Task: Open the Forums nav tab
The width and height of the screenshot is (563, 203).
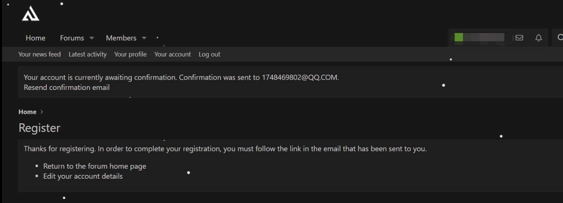Action: click(72, 38)
